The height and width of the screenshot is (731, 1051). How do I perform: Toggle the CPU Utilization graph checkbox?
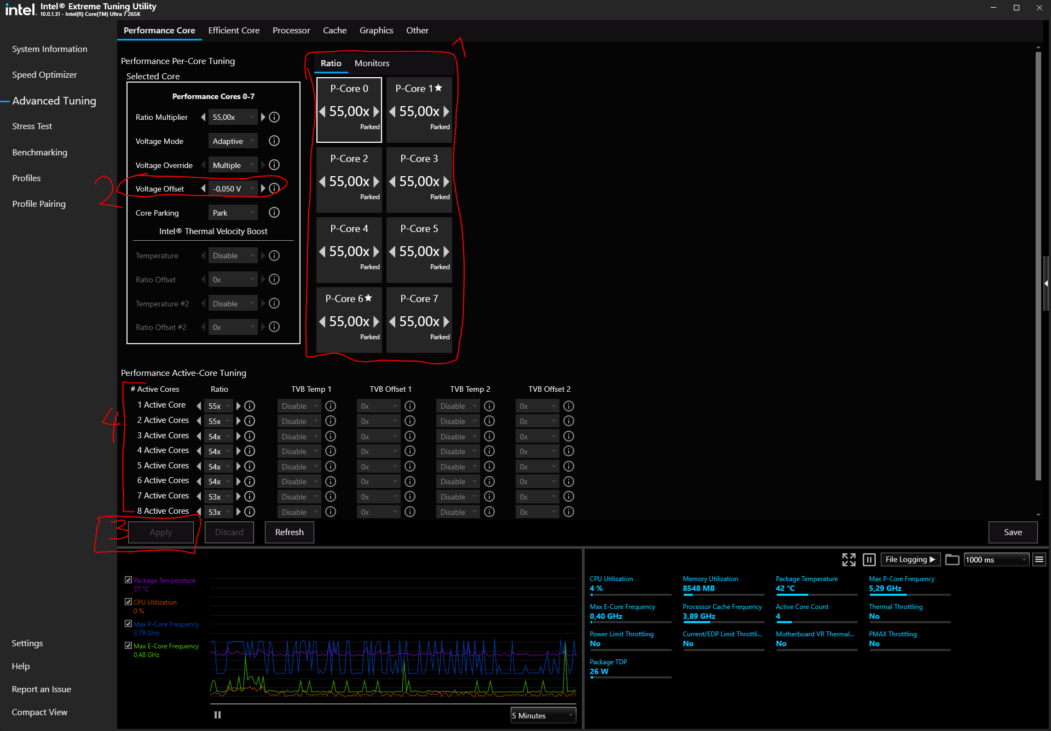click(128, 602)
